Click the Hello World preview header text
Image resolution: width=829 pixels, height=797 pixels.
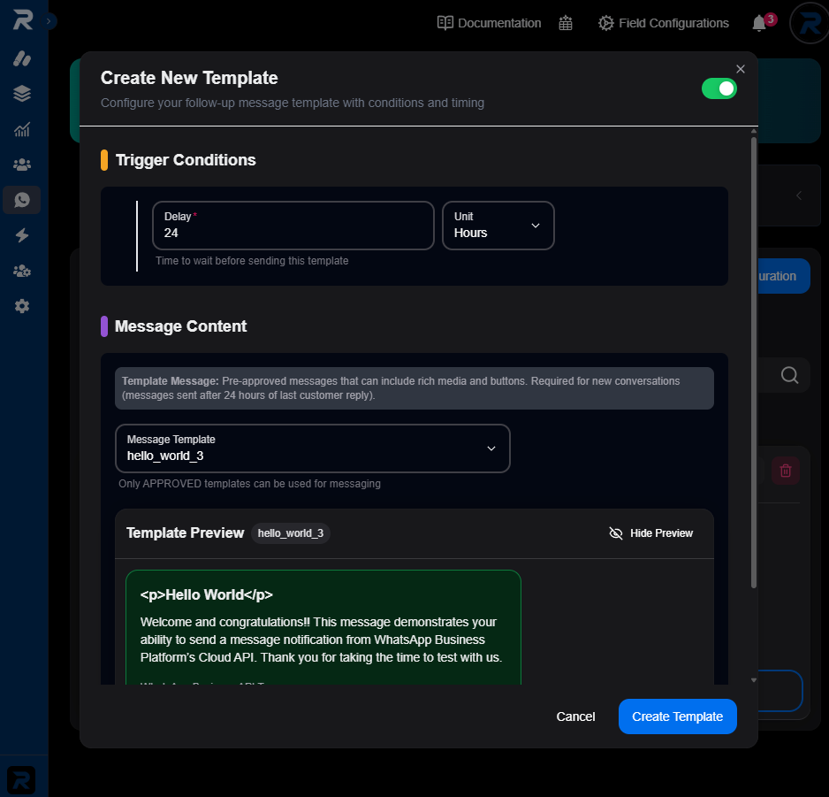206,594
